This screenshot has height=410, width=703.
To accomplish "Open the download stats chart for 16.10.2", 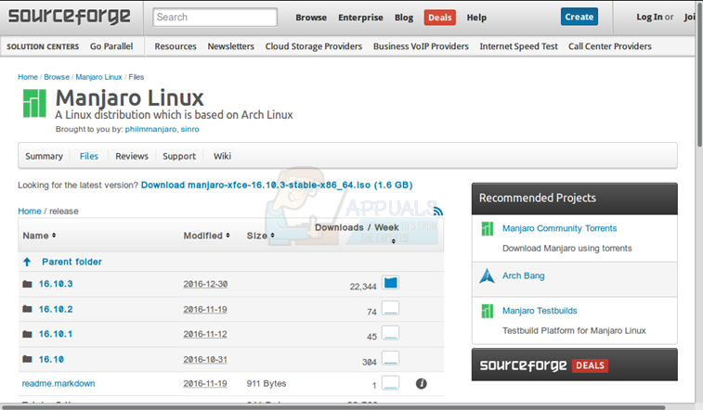I will point(391,308).
